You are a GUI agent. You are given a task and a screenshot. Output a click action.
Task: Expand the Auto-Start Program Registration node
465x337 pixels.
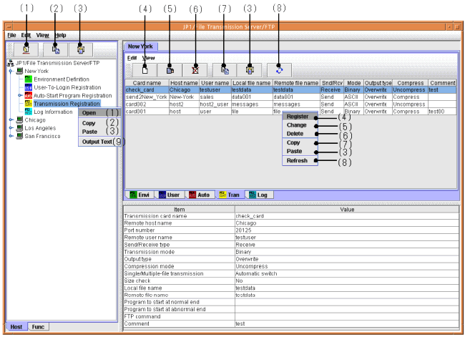tap(20, 95)
